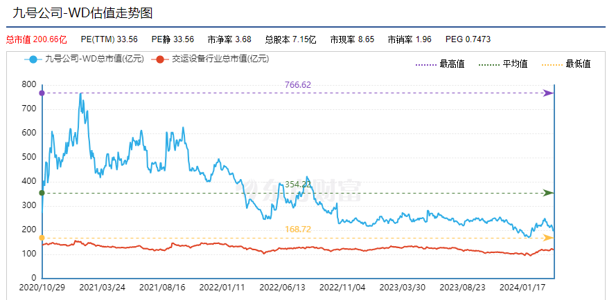Toggle 最高值 legend line
The width and height of the screenshot is (607, 300).
440,64
